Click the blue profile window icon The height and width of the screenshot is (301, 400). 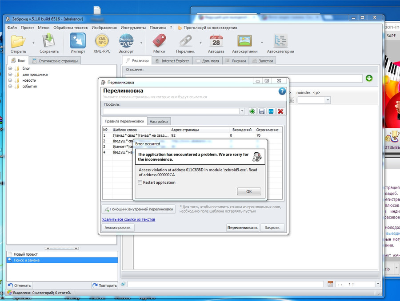point(271,111)
